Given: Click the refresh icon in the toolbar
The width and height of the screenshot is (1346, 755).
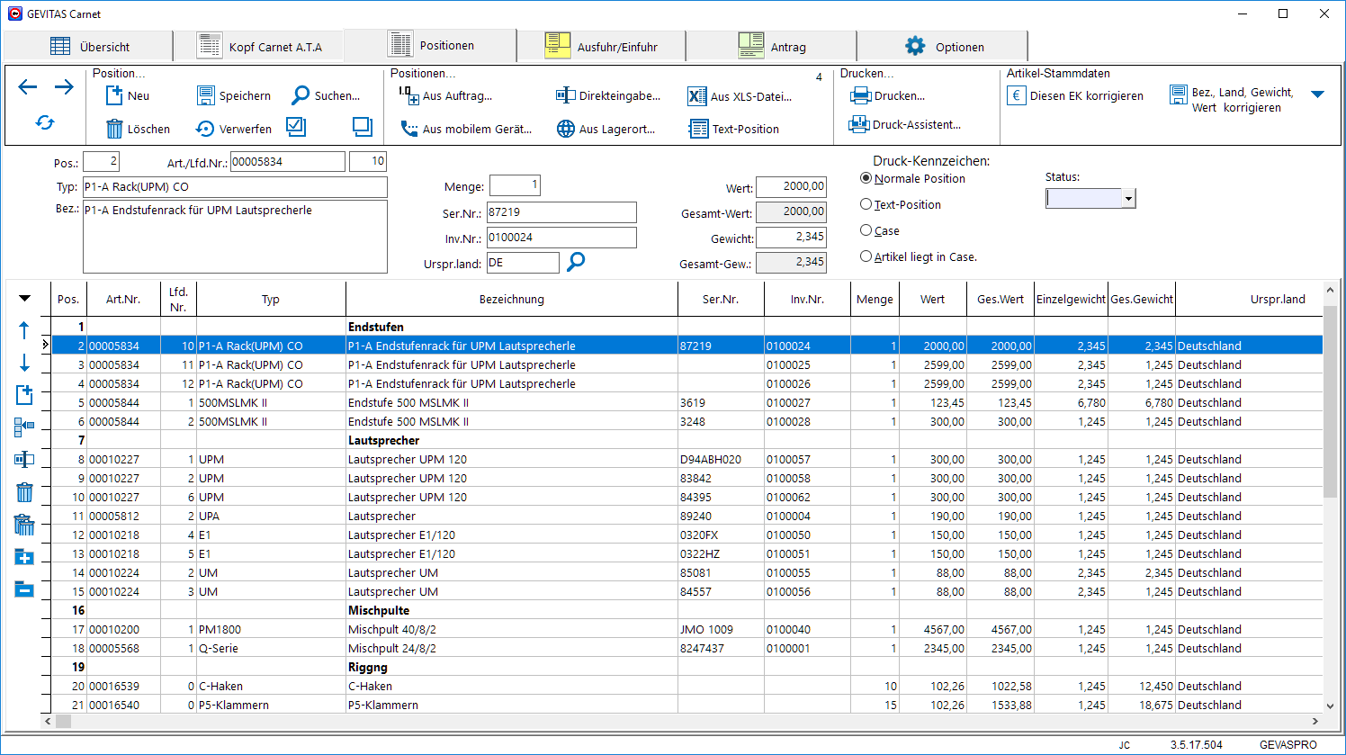Looking at the screenshot, I should pyautogui.click(x=45, y=122).
